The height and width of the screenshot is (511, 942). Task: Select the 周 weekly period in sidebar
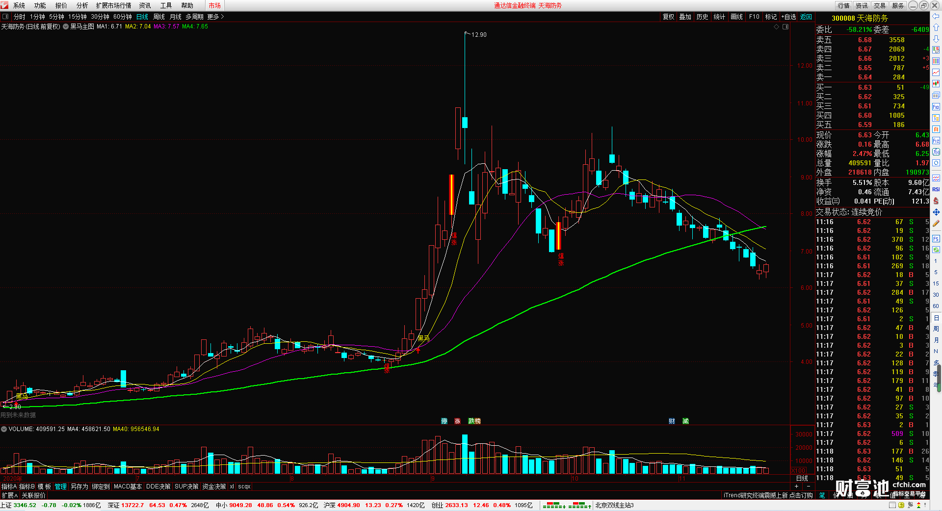point(936,329)
